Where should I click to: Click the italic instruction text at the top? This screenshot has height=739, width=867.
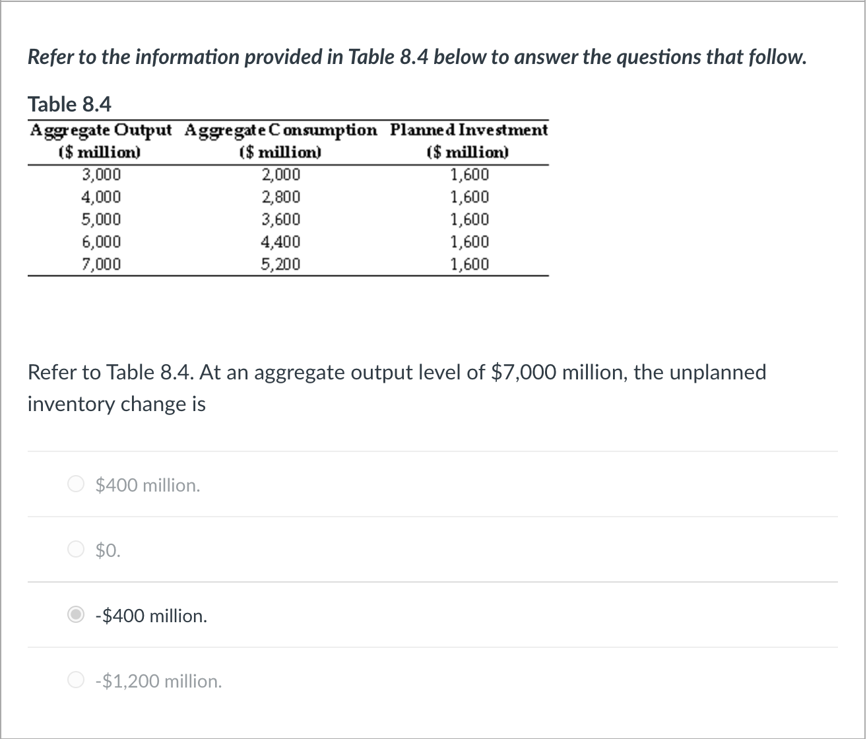(x=416, y=57)
